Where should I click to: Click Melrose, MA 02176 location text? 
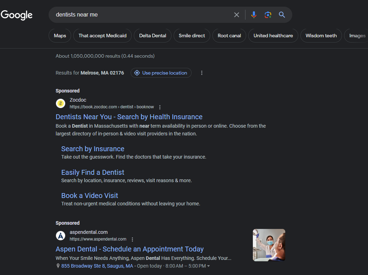(x=102, y=73)
